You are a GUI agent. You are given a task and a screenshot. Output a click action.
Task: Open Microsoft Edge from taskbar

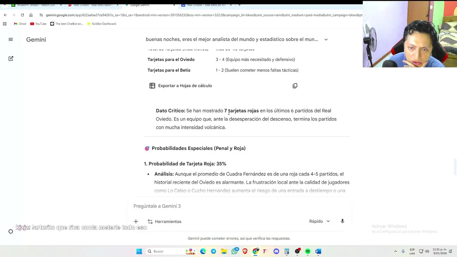(203, 251)
